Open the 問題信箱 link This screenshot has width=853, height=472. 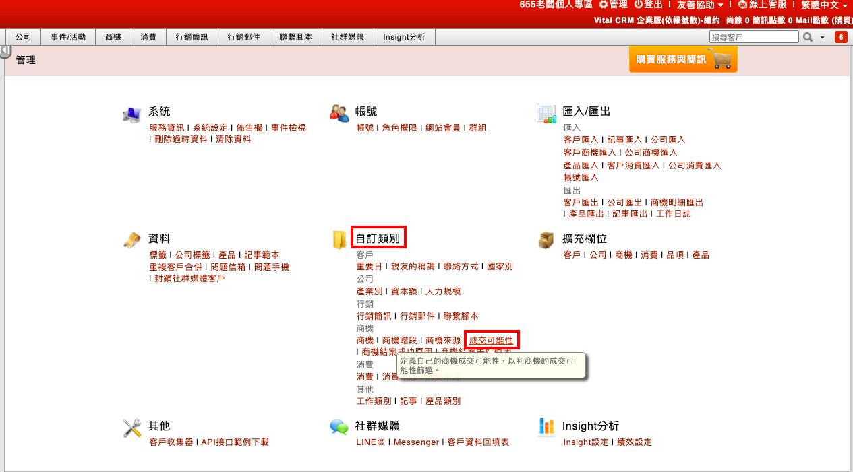(228, 267)
